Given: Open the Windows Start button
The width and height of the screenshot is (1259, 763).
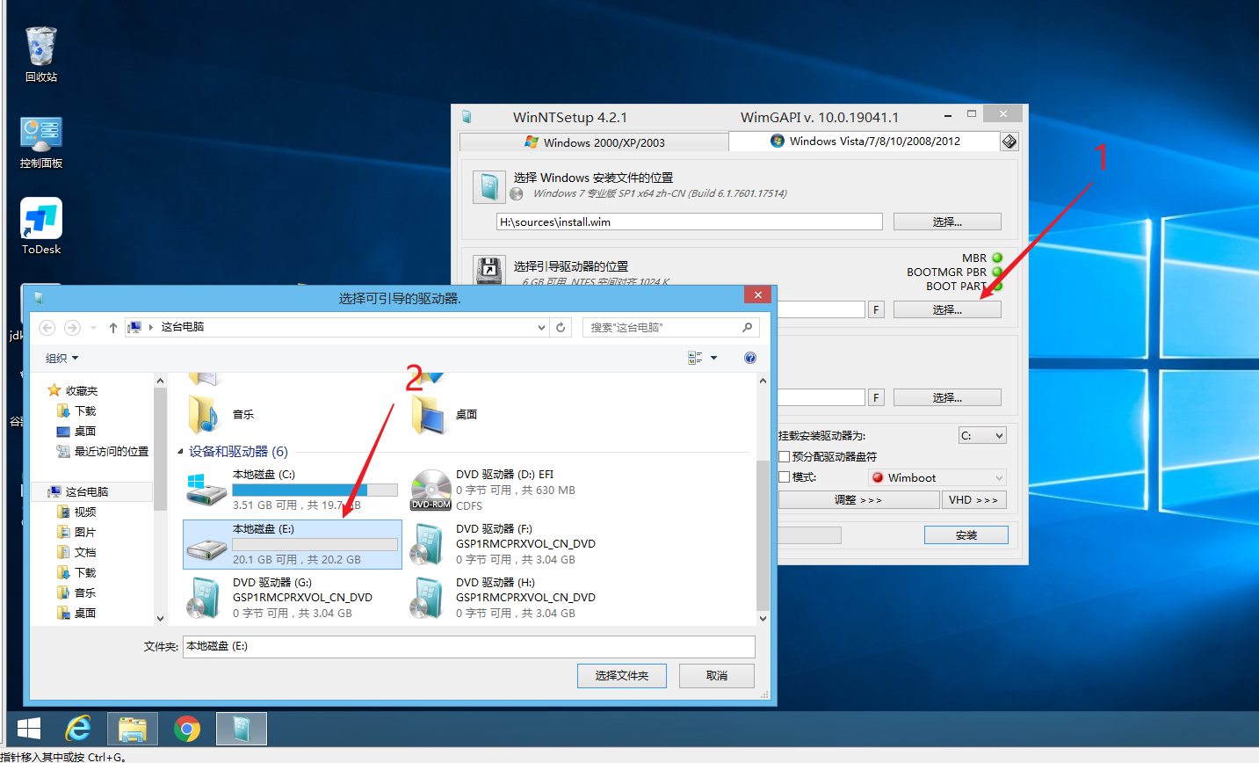Looking at the screenshot, I should pos(29,729).
